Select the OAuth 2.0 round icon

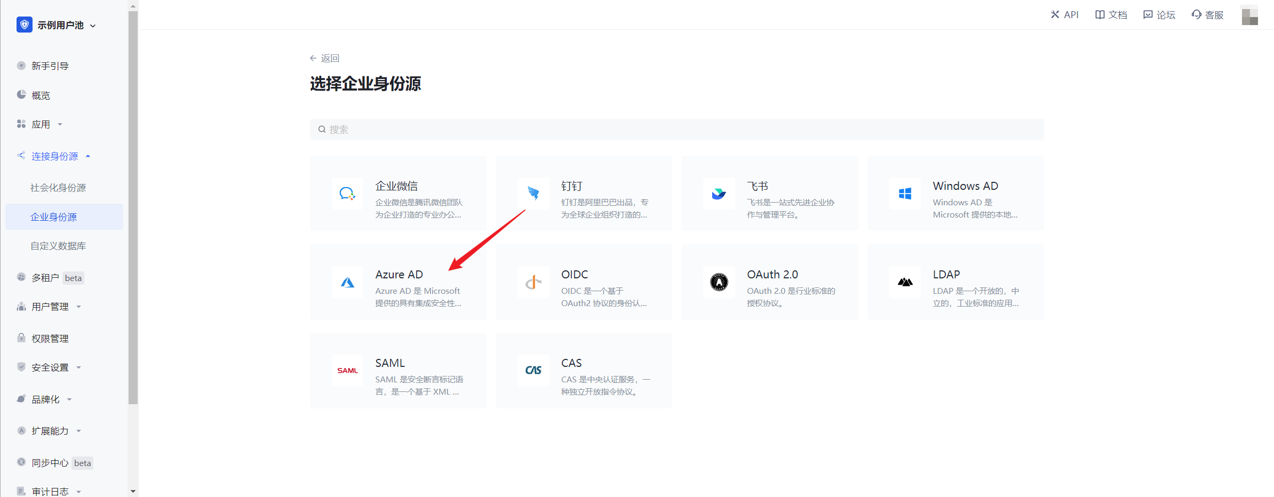point(719,282)
